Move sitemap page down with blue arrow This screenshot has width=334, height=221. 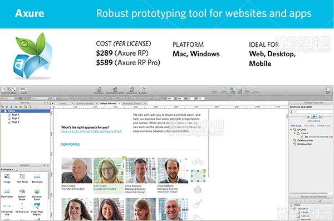[x=11, y=107]
